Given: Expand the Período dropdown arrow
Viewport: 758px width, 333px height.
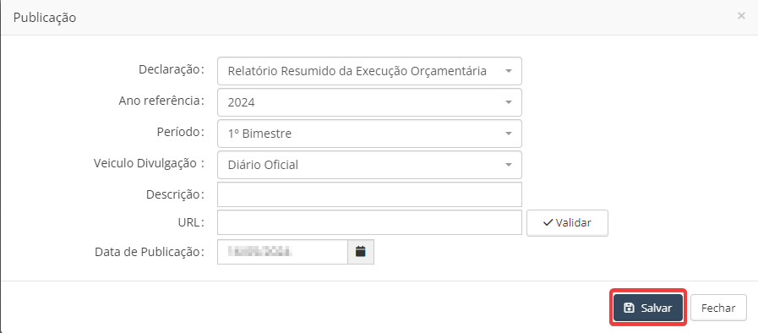Looking at the screenshot, I should pyautogui.click(x=508, y=134).
